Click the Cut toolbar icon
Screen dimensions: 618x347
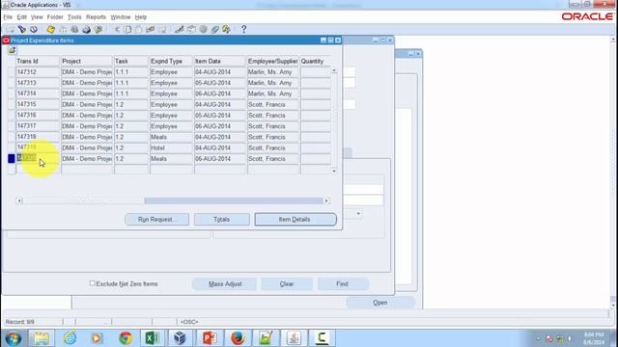point(117,29)
